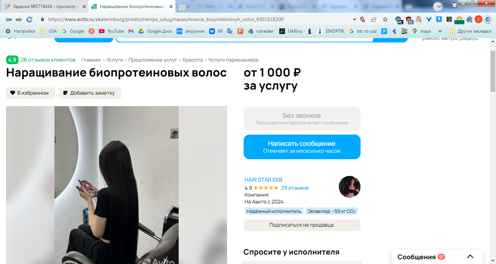Image resolution: width=496 pixels, height=264 pixels.
Task: Open the new tab plus button
Action: click(x=182, y=7)
